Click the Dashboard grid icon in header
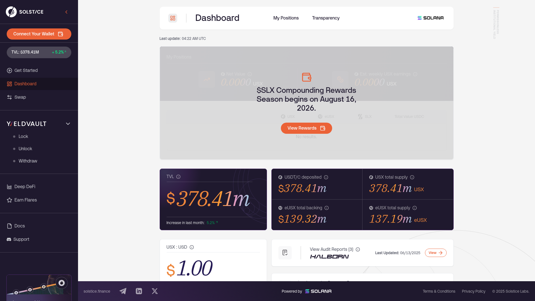 [173, 18]
